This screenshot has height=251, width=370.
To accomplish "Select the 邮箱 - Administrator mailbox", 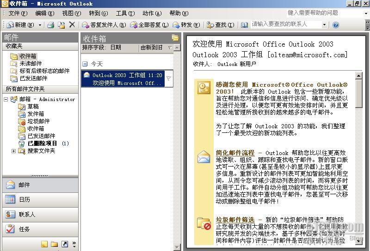I will [43, 99].
